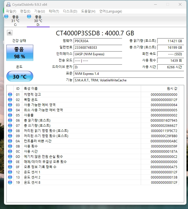Select row 08 처리된 읽기 명령 횟수 (호스트)
Screen dimensions: 188x209
point(93,131)
